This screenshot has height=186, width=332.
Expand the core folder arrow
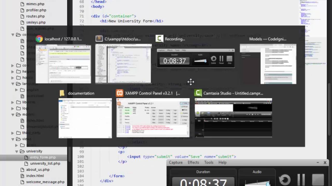pyautogui.click(x=13, y=65)
